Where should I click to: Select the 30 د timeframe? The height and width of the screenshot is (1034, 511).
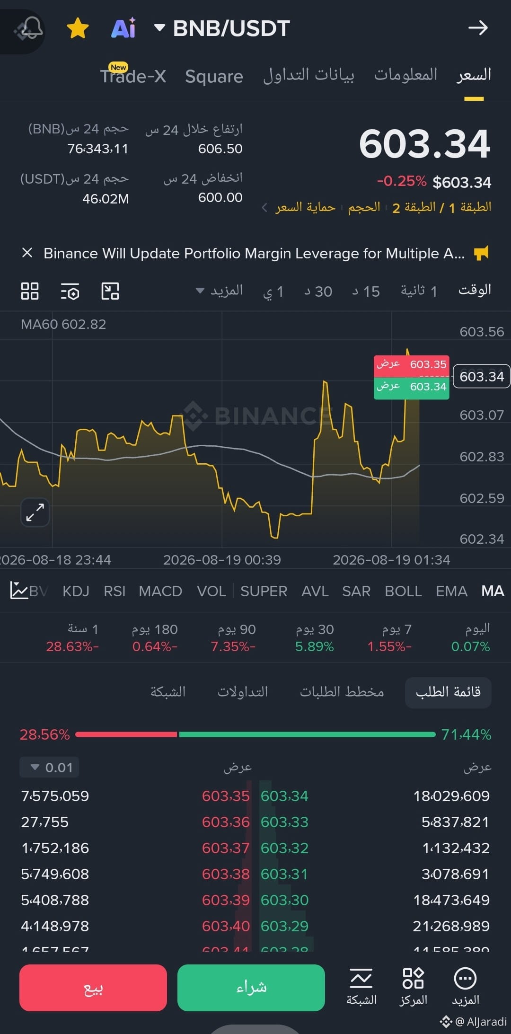click(x=318, y=292)
